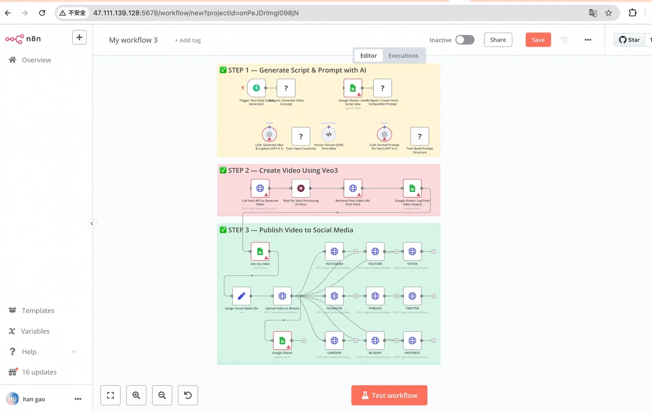The width and height of the screenshot is (652, 413).
Task: Zoom out on the canvas
Action: [162, 395]
